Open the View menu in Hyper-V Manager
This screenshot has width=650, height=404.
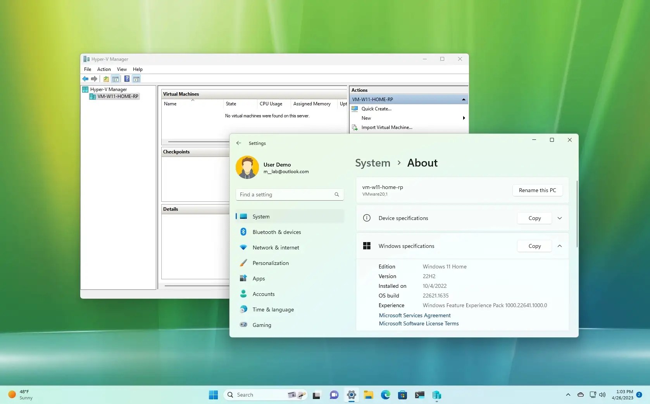[122, 69]
